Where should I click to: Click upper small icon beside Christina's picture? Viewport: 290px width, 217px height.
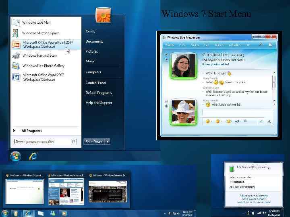(166, 55)
